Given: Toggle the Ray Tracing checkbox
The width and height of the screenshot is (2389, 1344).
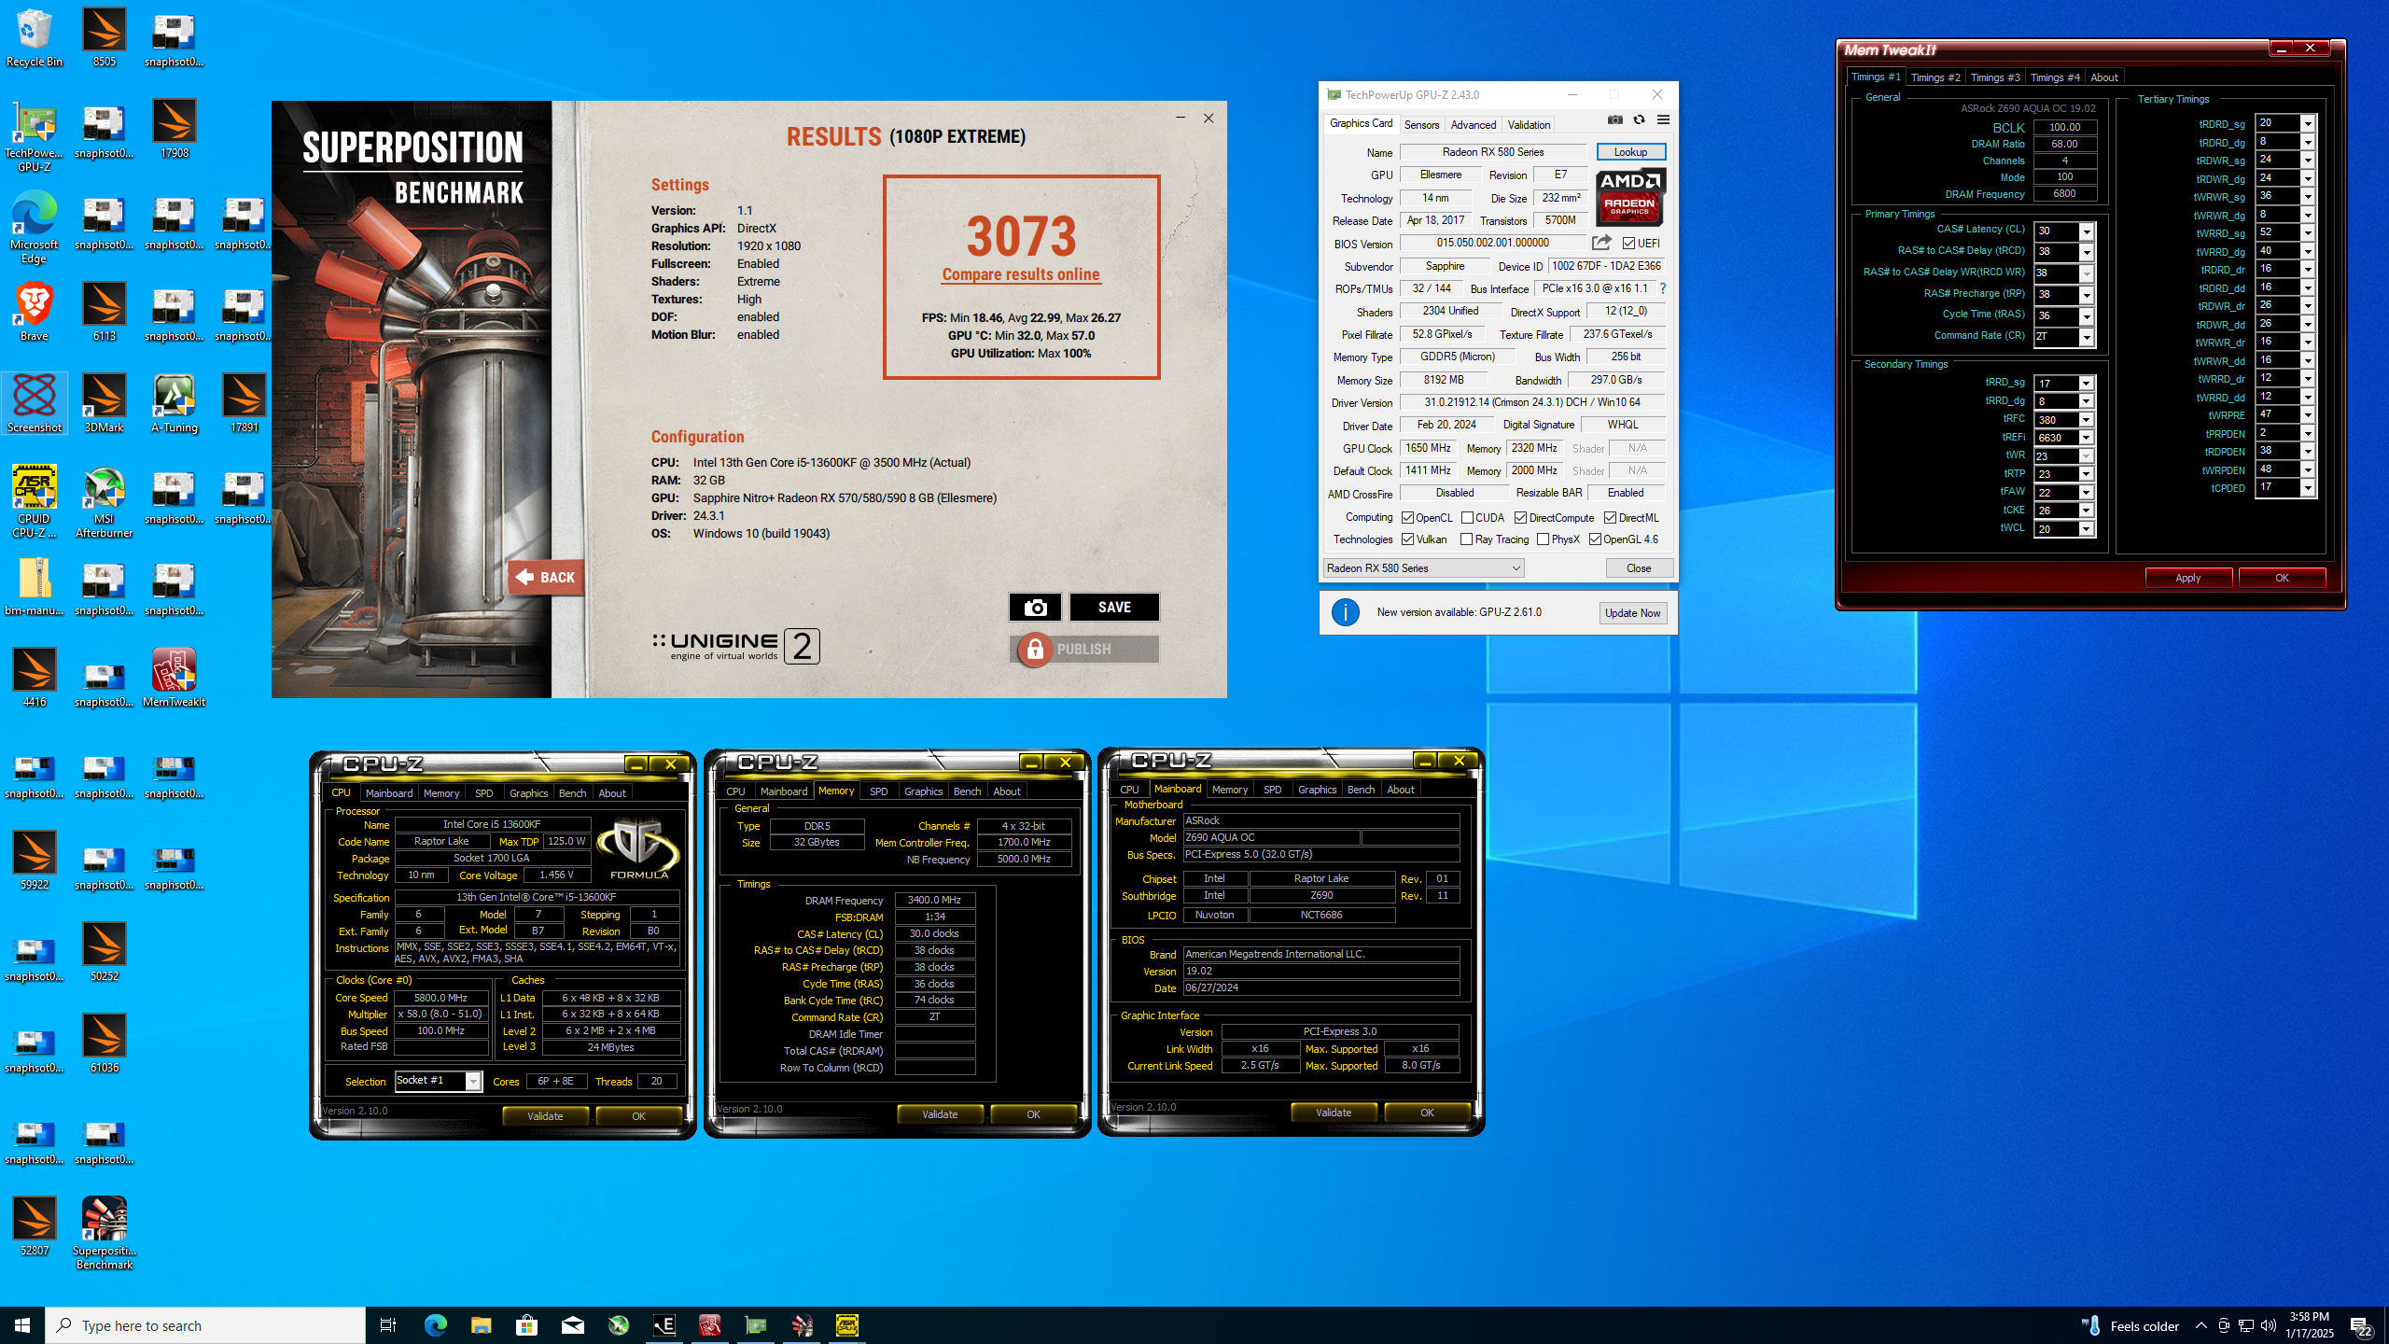Looking at the screenshot, I should point(1467,539).
